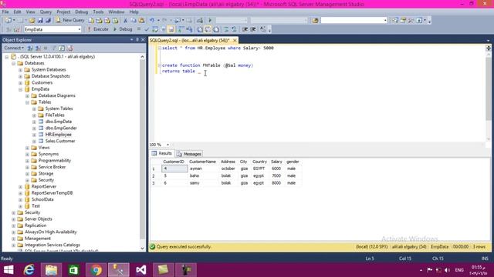This screenshot has height=277, width=494.
Task: Click the Comment out selected lines icon
Action: click(x=226, y=29)
